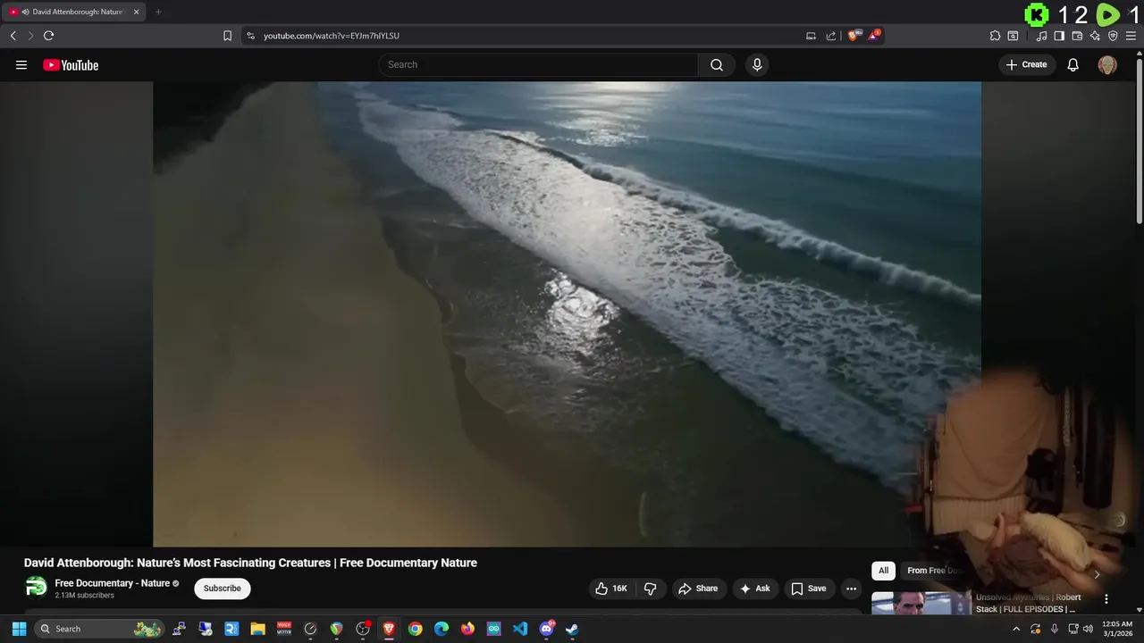
Task: Select the From Free Documentary chip
Action: (x=931, y=571)
